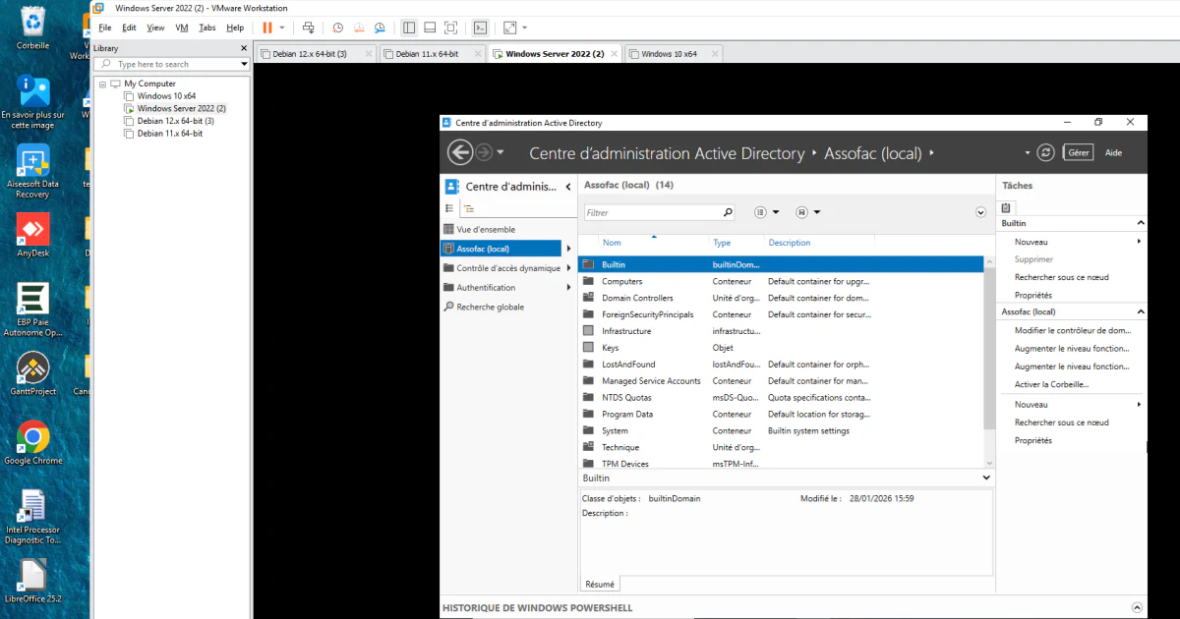1180x619 pixels.
Task: Collapse the Builtin details preview pane
Action: click(986, 478)
